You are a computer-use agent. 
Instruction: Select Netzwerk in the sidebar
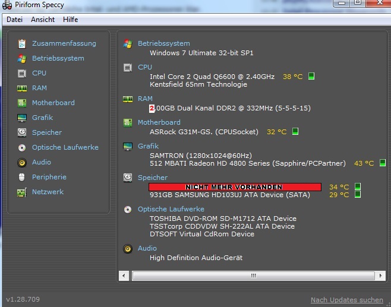[x=48, y=192]
